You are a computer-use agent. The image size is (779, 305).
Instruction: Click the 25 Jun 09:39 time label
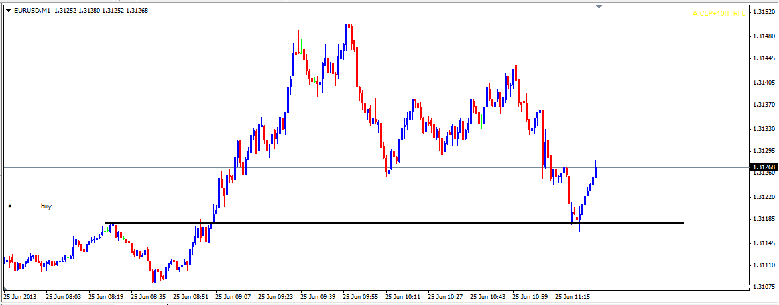tap(320, 297)
